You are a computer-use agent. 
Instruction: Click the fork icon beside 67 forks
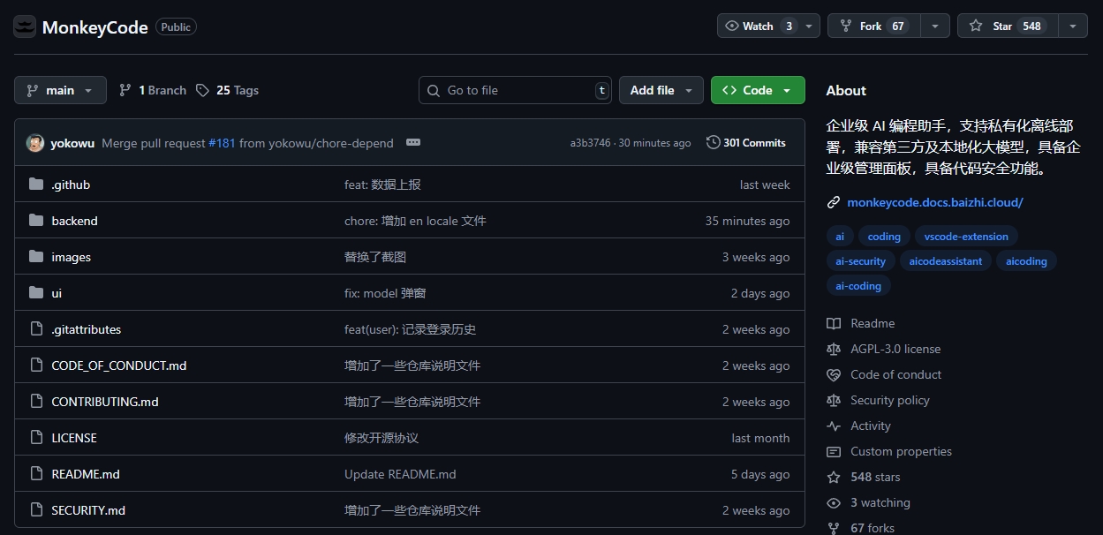[x=834, y=528]
